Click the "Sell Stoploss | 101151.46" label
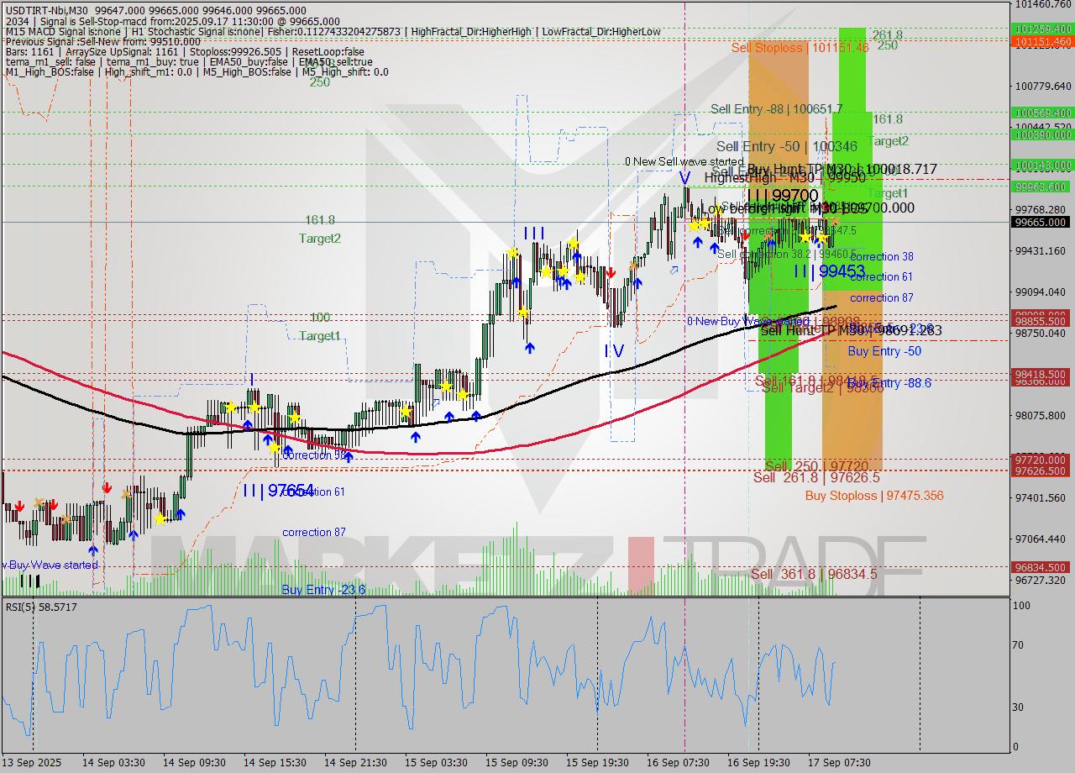The image size is (1075, 773). pyautogui.click(x=800, y=49)
